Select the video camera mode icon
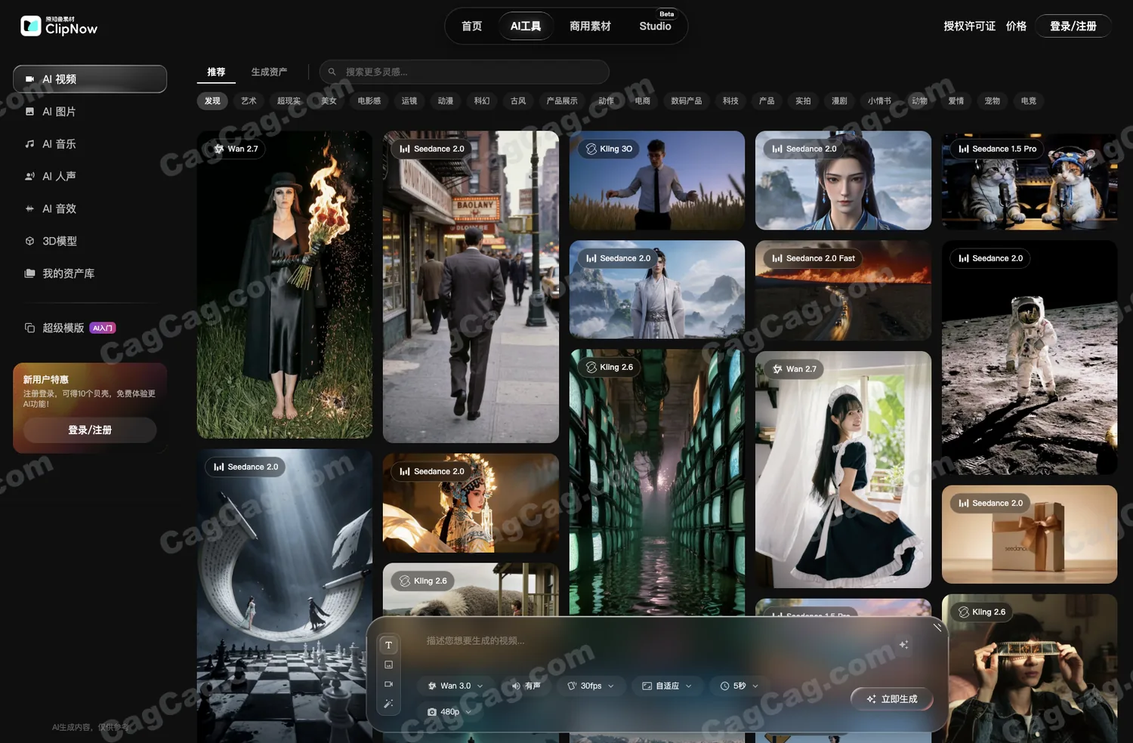The width and height of the screenshot is (1133, 743). coord(388,685)
